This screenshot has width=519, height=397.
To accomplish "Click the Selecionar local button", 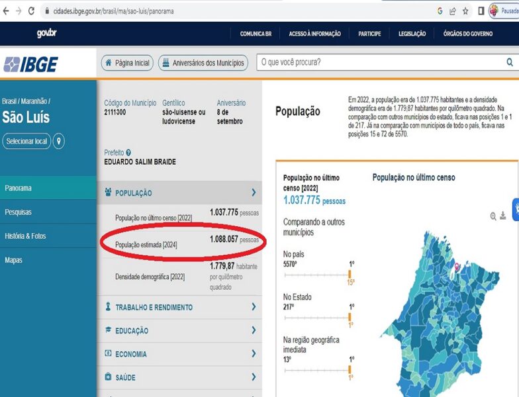I will [x=26, y=142].
